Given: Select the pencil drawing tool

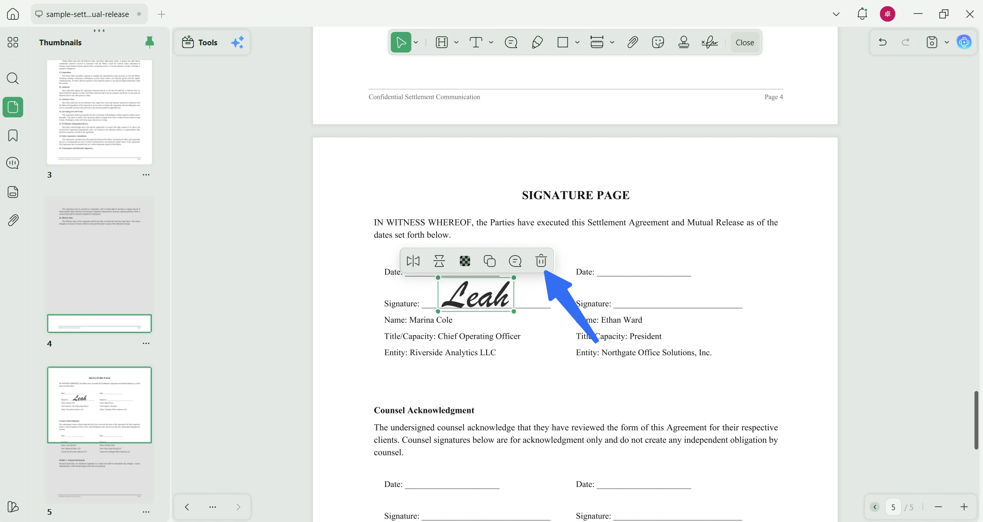Looking at the screenshot, I should click(x=538, y=42).
